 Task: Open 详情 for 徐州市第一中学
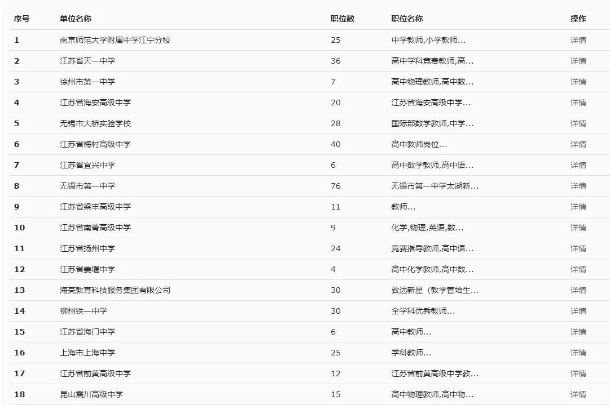coord(577,82)
